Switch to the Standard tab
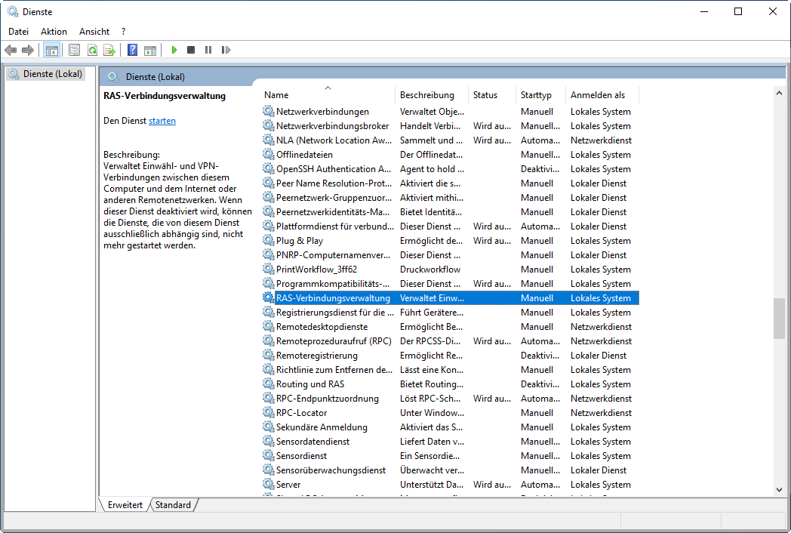The image size is (791, 533). 173,505
